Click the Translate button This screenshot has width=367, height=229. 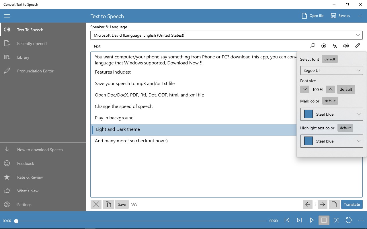[352, 204]
